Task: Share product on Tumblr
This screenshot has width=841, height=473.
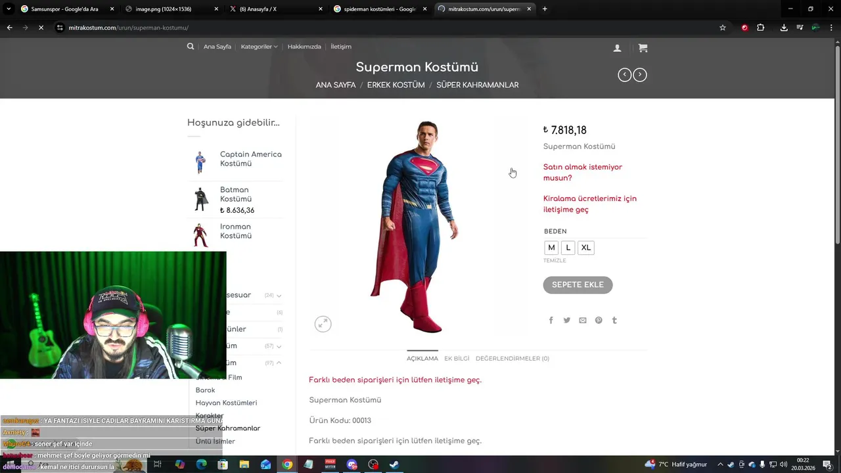Action: point(614,321)
